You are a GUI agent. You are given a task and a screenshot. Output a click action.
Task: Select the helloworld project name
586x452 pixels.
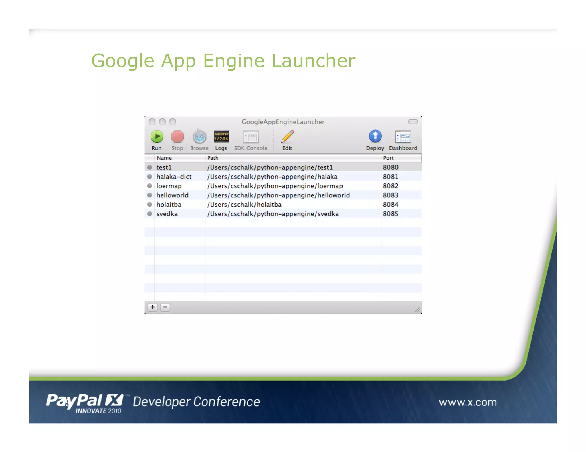tap(172, 195)
